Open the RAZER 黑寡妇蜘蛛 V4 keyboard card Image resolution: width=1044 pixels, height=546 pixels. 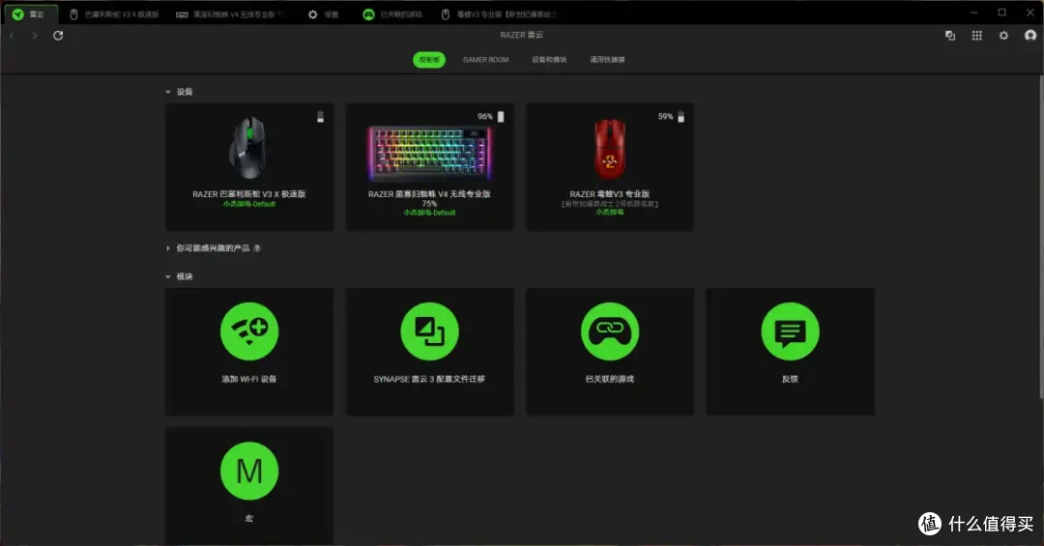coord(429,166)
